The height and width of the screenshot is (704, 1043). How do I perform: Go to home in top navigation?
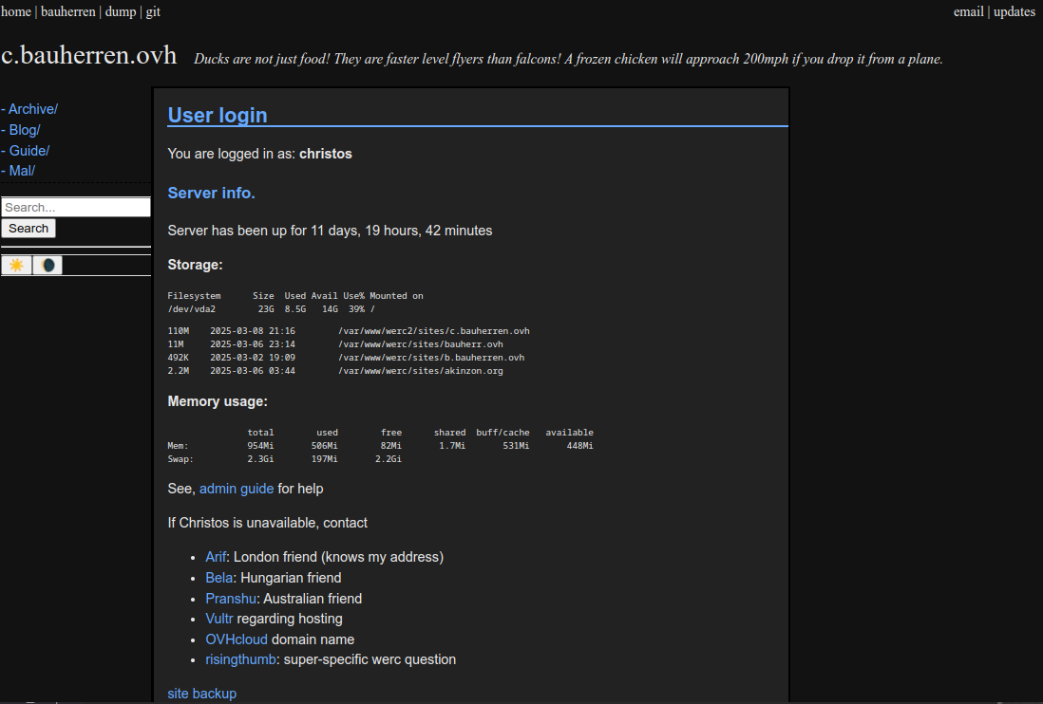click(x=16, y=12)
